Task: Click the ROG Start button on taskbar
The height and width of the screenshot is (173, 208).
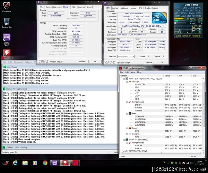Action: click(x=5, y=163)
